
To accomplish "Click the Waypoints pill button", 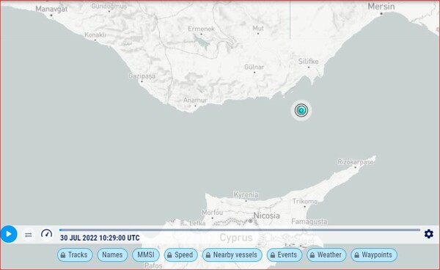I will coord(374,255).
